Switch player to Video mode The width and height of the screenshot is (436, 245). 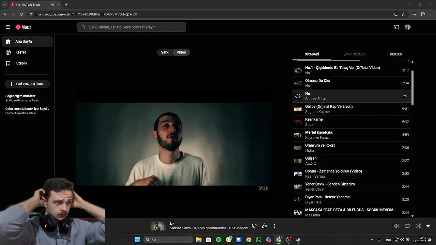181,52
